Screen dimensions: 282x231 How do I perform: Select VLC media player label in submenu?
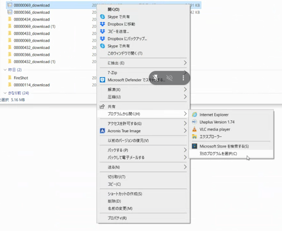click(215, 129)
